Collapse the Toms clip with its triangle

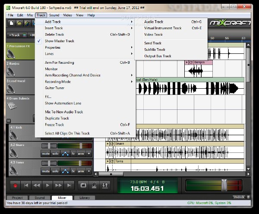tap(107, 161)
